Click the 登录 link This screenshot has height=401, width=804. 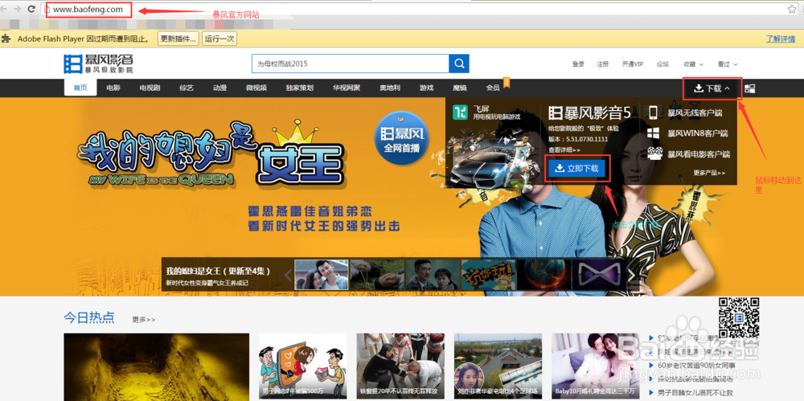578,64
